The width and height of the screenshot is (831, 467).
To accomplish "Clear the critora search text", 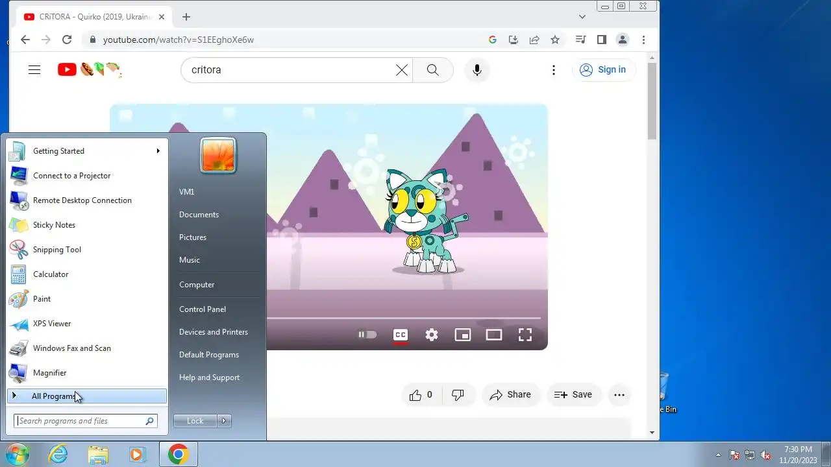I will [402, 70].
